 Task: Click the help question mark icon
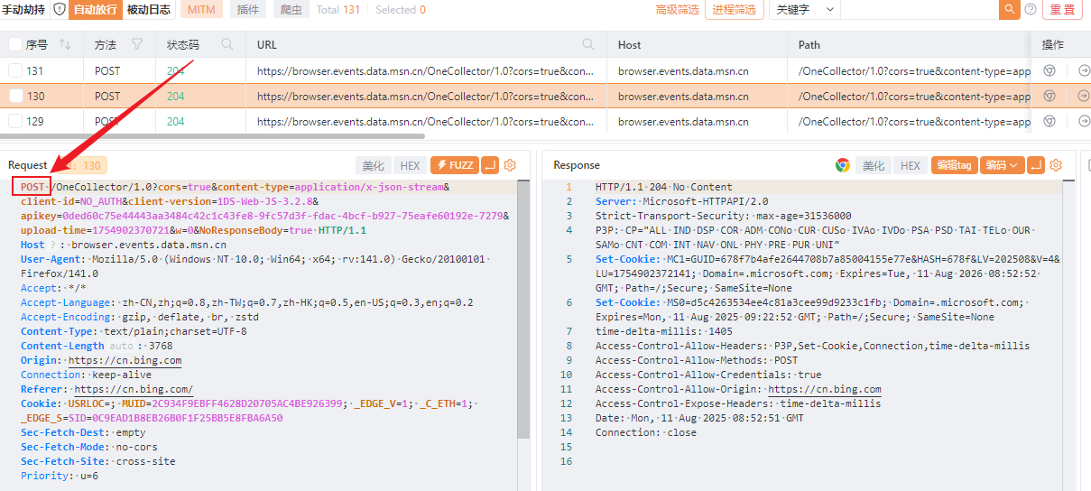point(1031,10)
